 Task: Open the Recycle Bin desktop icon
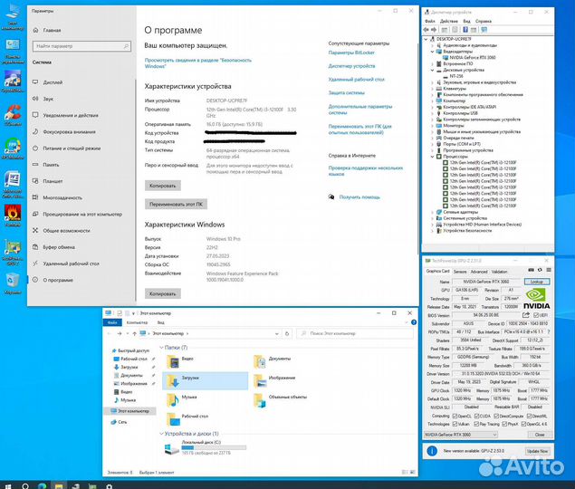[x=13, y=284]
